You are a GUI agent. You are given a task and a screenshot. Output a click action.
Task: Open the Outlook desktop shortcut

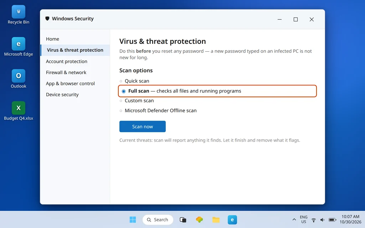19,79
